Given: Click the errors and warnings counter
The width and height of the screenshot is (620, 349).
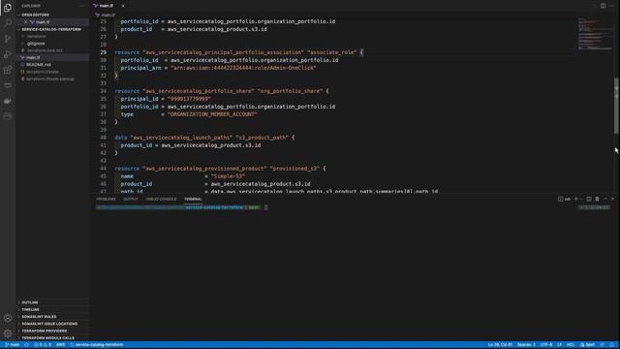Looking at the screenshot, I should pyautogui.click(x=43, y=345).
